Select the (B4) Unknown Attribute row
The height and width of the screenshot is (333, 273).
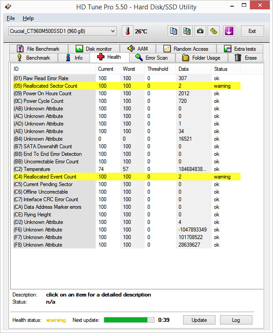(126, 139)
